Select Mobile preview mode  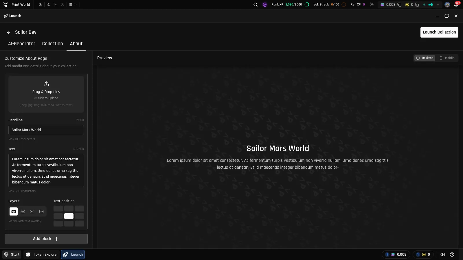[447, 58]
